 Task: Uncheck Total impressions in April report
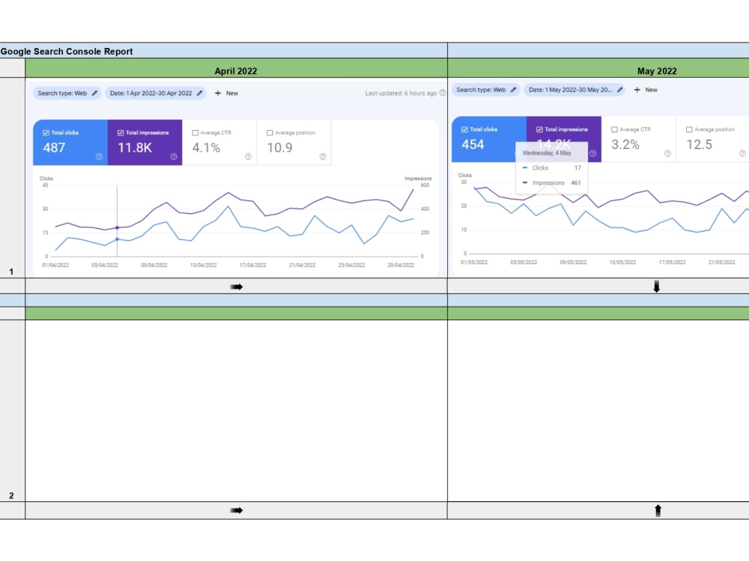coord(121,133)
